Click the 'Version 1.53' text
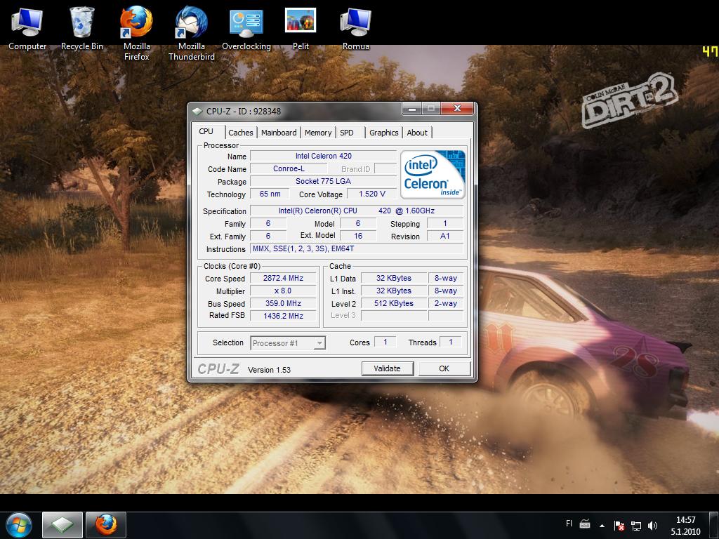This screenshot has height=539, width=719. coord(269,370)
